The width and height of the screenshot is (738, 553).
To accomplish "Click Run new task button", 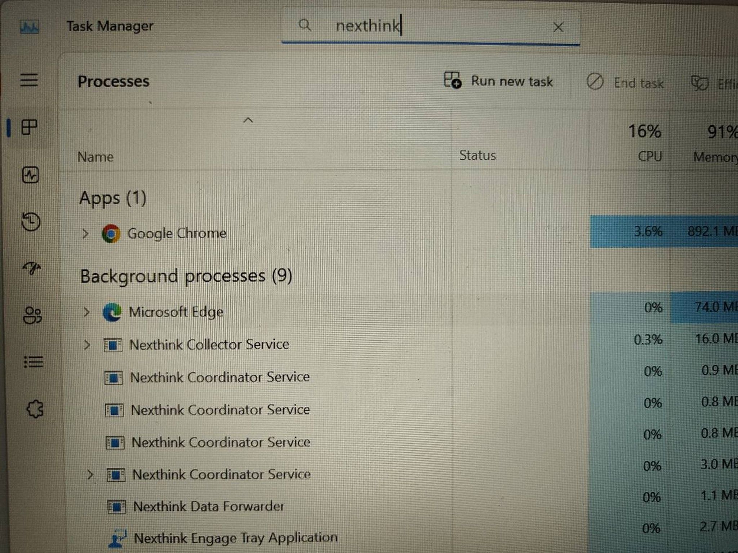I will coord(498,81).
